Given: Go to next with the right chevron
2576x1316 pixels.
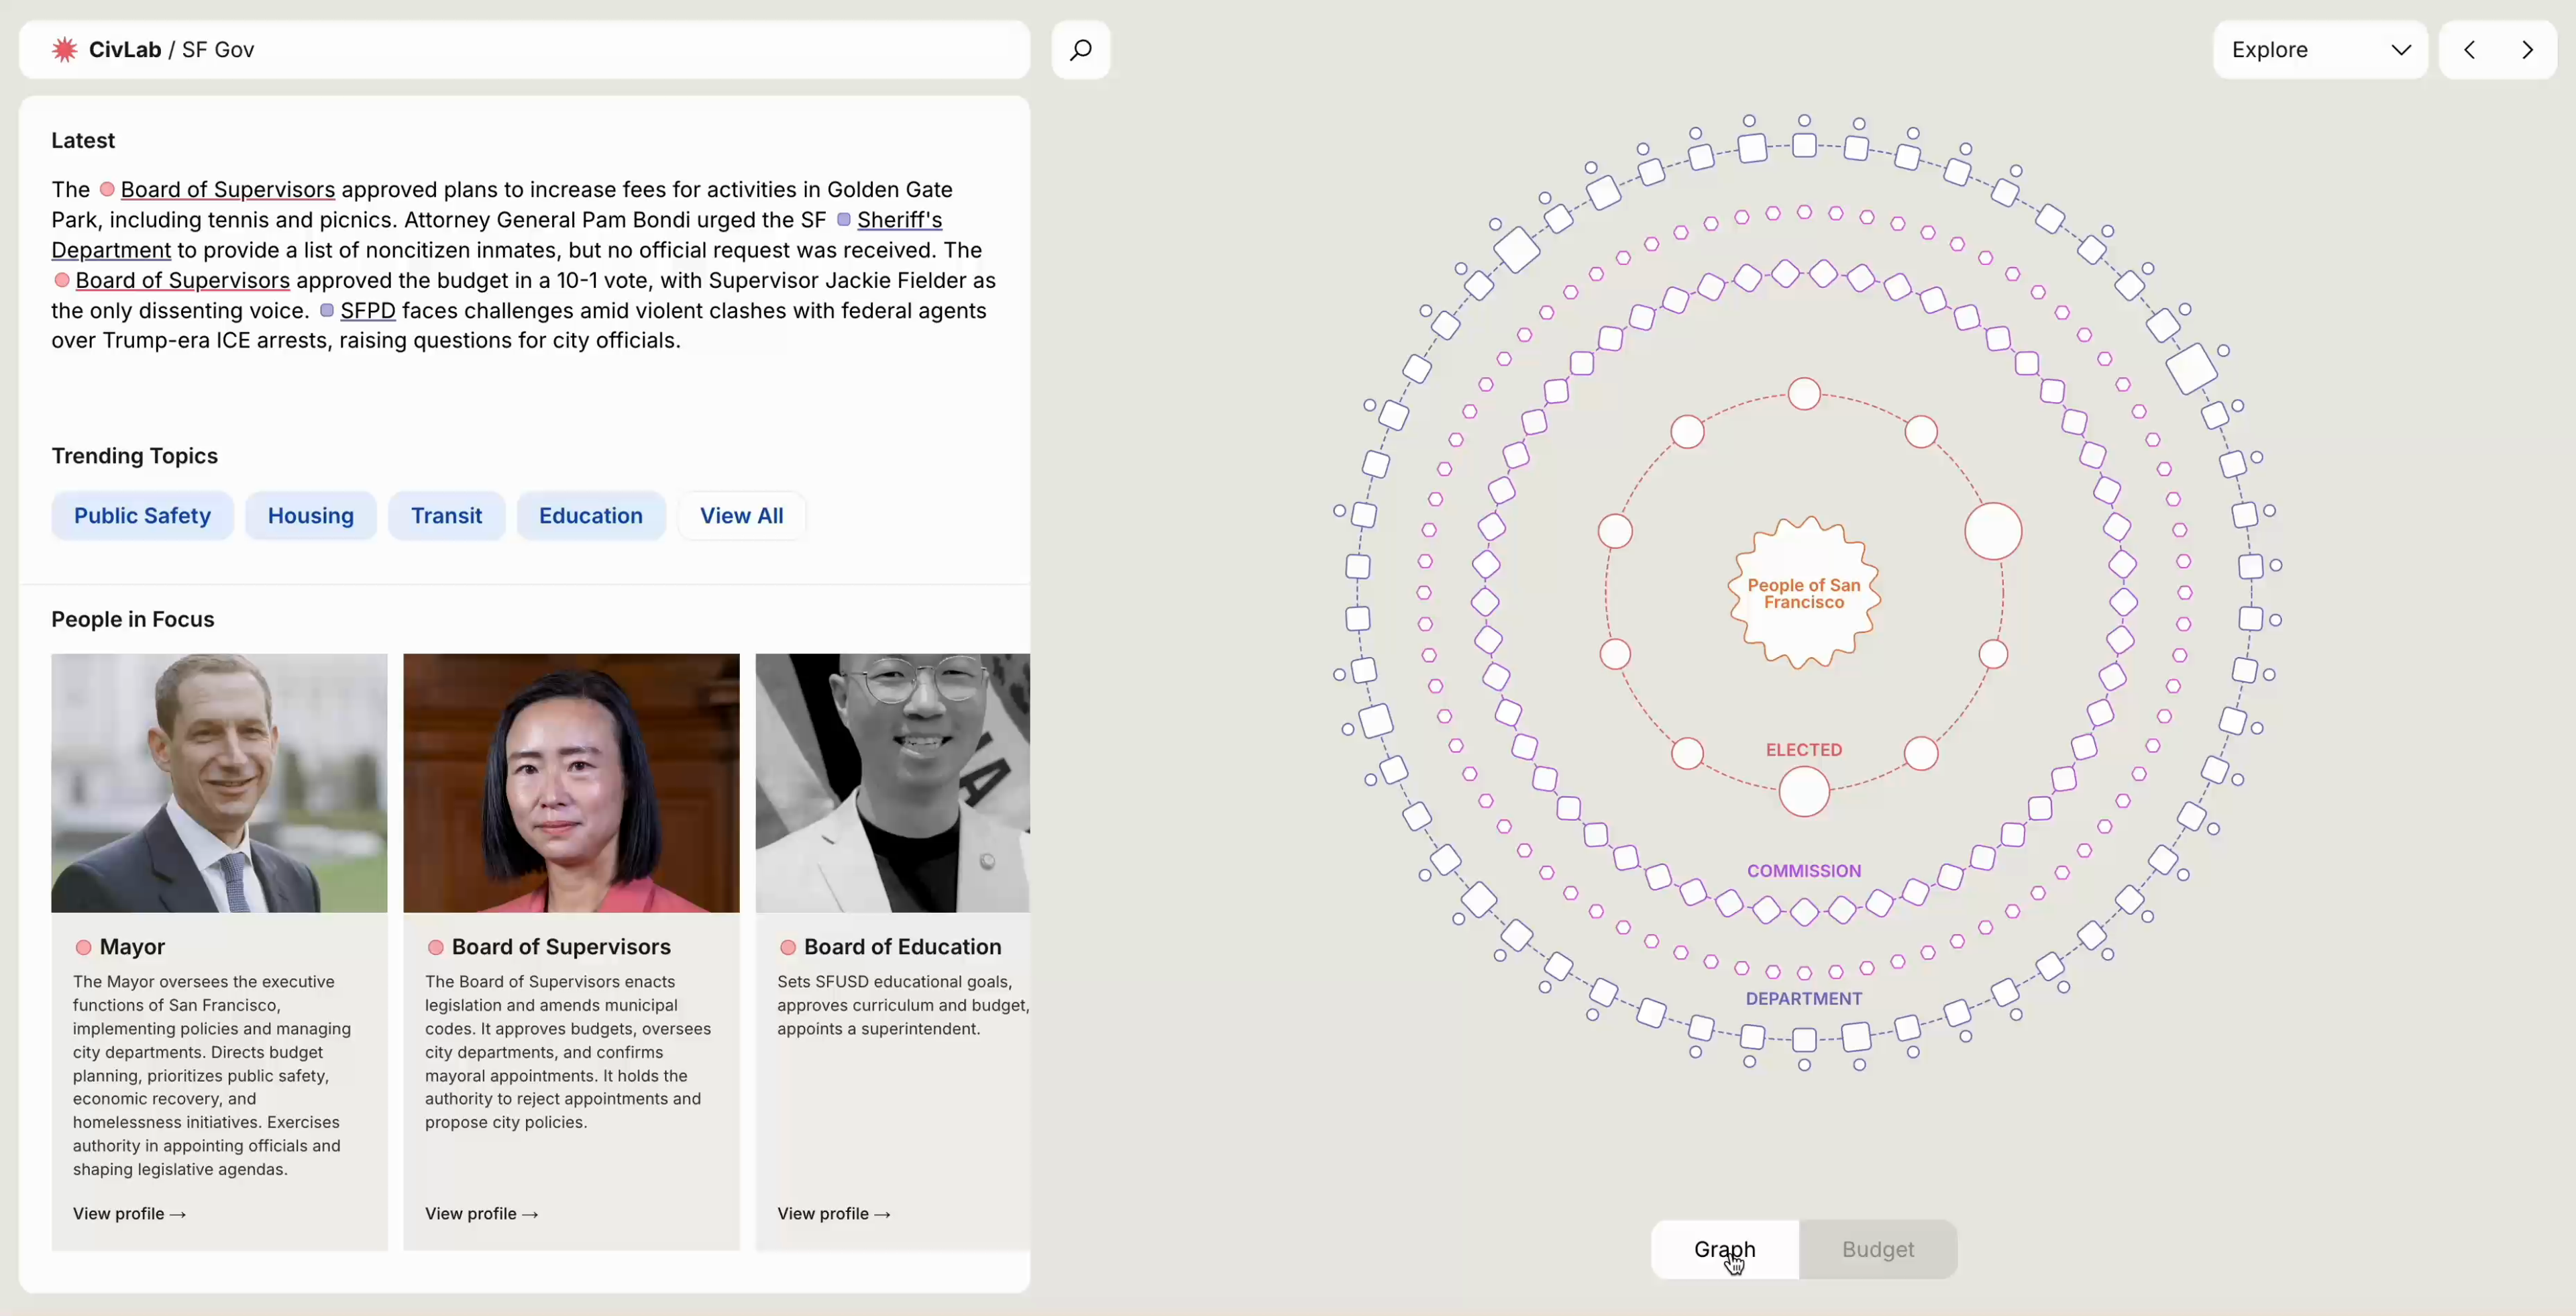Looking at the screenshot, I should [x=2527, y=50].
